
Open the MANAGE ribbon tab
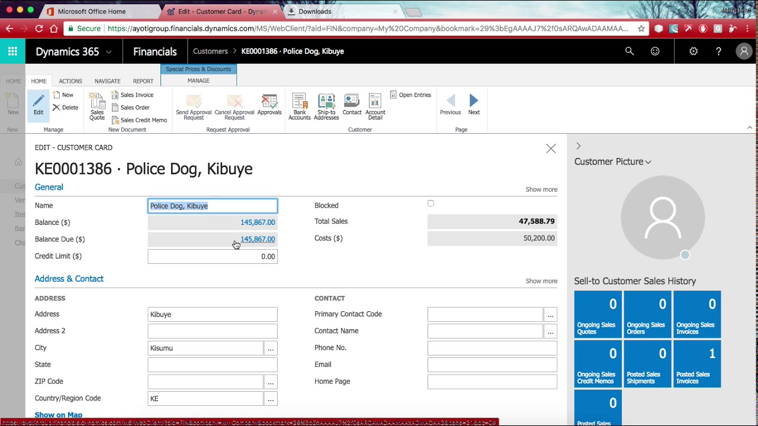point(198,80)
